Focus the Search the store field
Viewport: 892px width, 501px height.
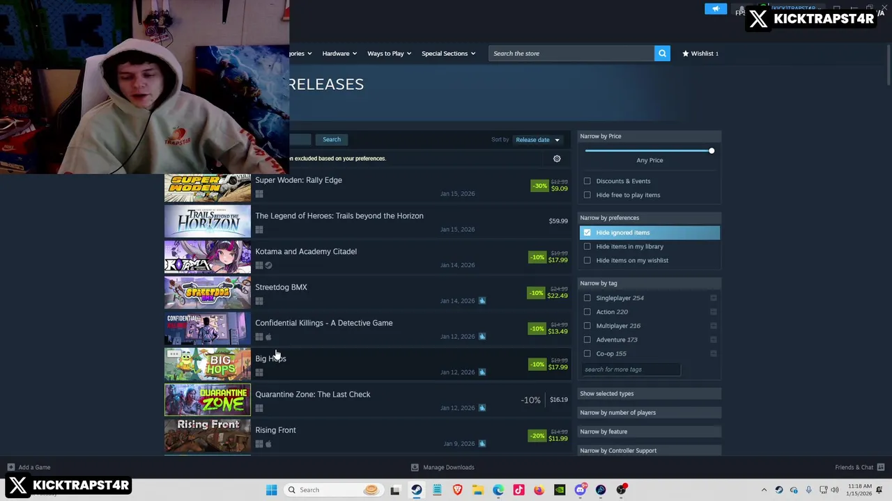(571, 54)
